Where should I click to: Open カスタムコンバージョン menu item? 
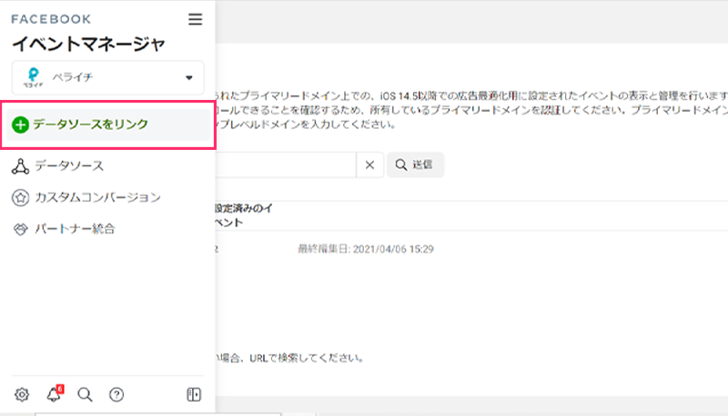(x=97, y=197)
